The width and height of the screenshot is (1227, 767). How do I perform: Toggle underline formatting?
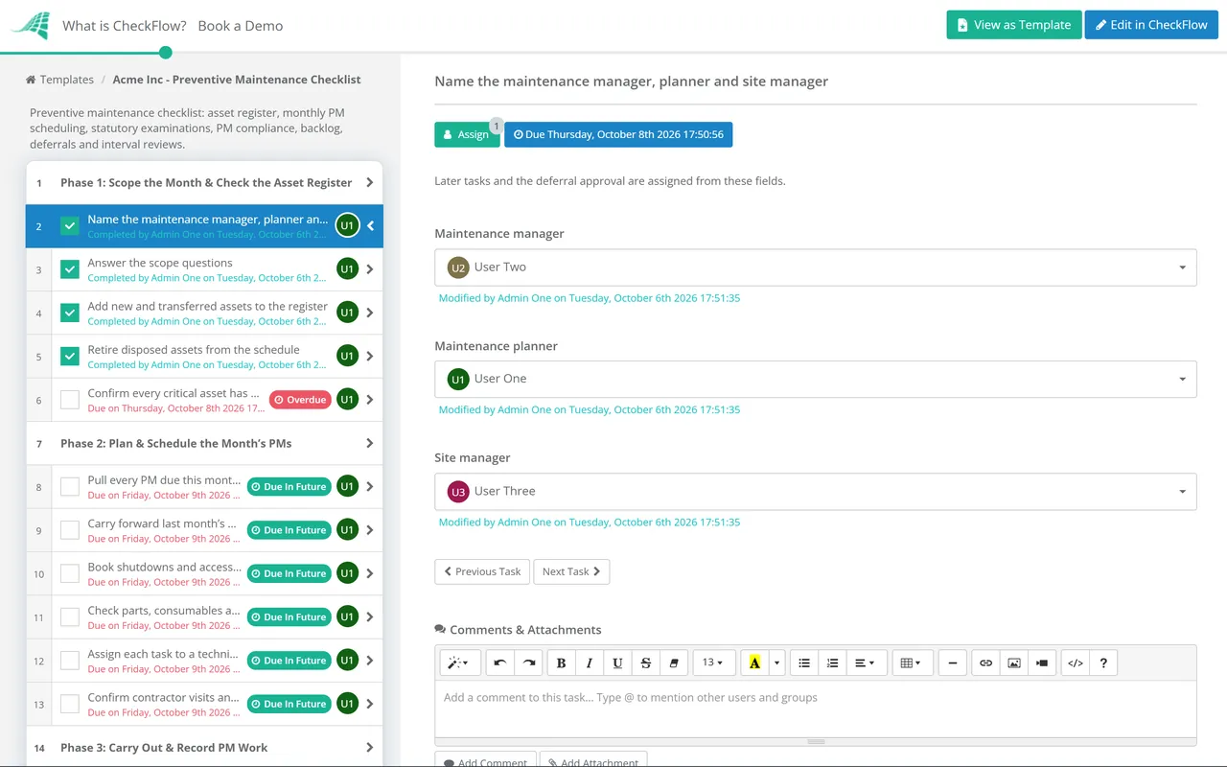(x=617, y=662)
